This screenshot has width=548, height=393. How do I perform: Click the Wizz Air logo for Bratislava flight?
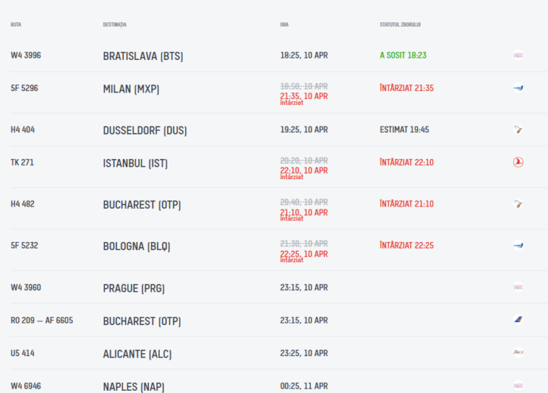click(518, 56)
